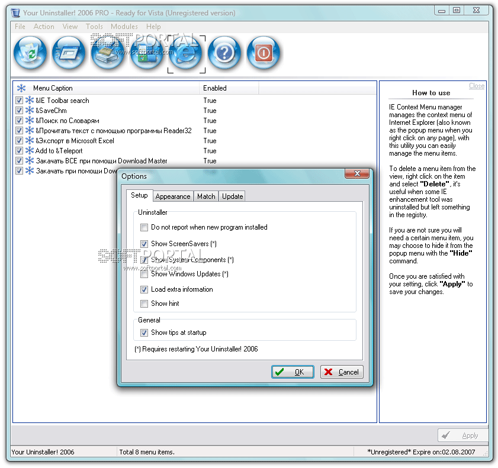Open the View menu
This screenshot has height=468, width=498.
pyautogui.click(x=70, y=27)
